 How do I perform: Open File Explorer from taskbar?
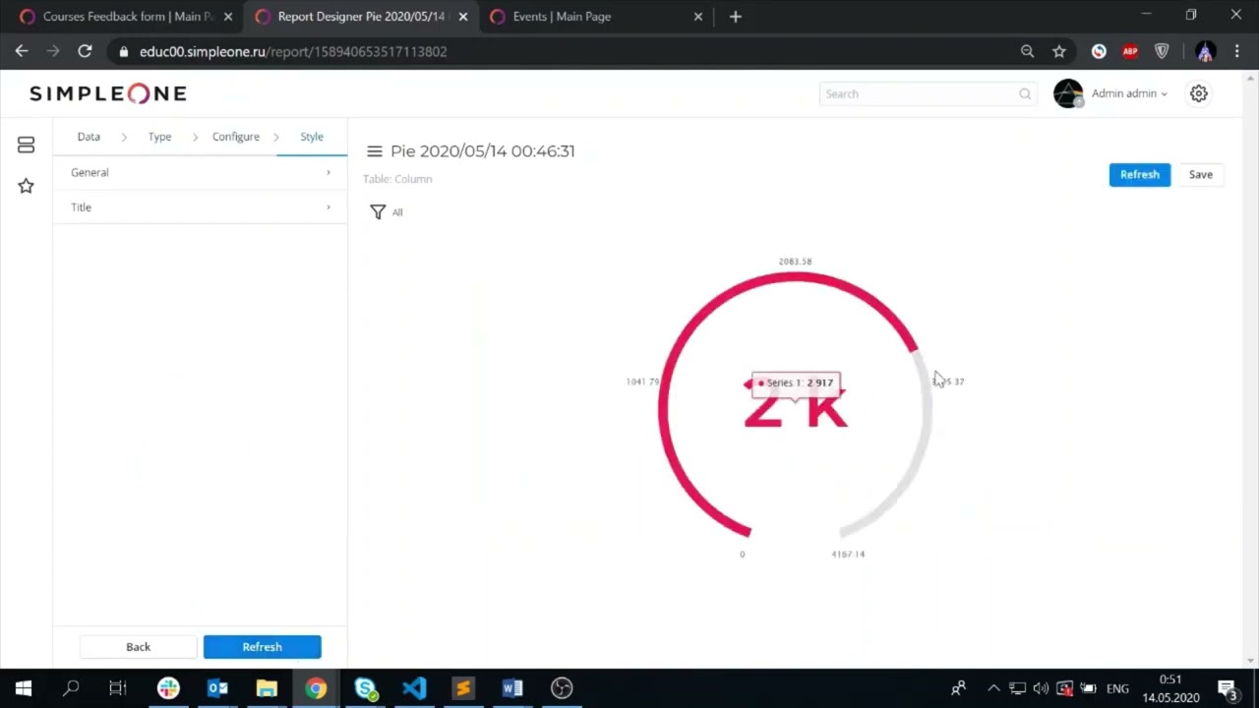pyautogui.click(x=267, y=688)
